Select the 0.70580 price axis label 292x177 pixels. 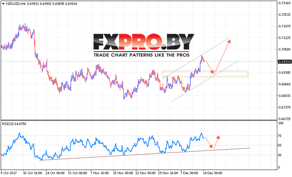285,49
